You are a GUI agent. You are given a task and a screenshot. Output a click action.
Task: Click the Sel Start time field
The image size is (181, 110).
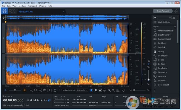[82, 99]
